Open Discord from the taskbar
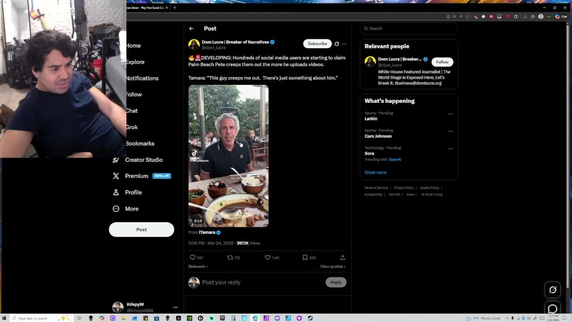This screenshot has height=322, width=572. [x=277, y=318]
